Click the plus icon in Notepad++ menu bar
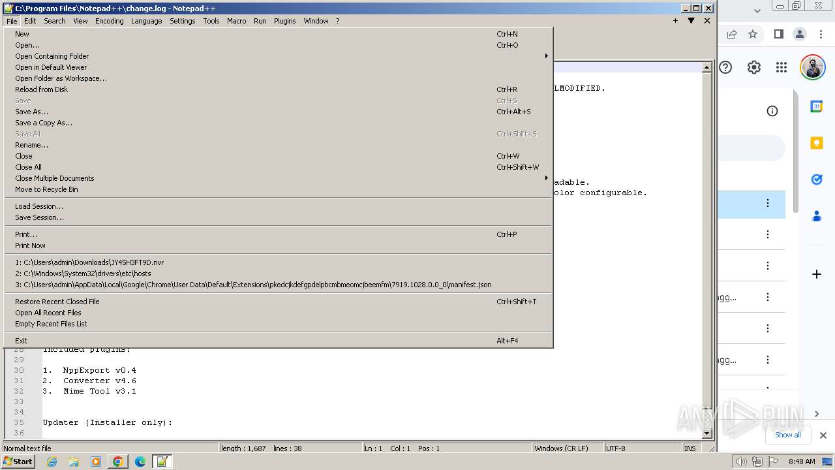Image resolution: width=835 pixels, height=470 pixels. point(675,21)
